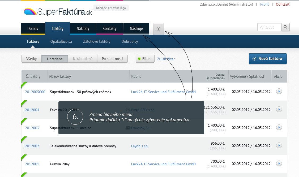The width and height of the screenshot is (299, 177).
Task: Click Odhlásiť to log out
Action: pyautogui.click(x=283, y=4)
